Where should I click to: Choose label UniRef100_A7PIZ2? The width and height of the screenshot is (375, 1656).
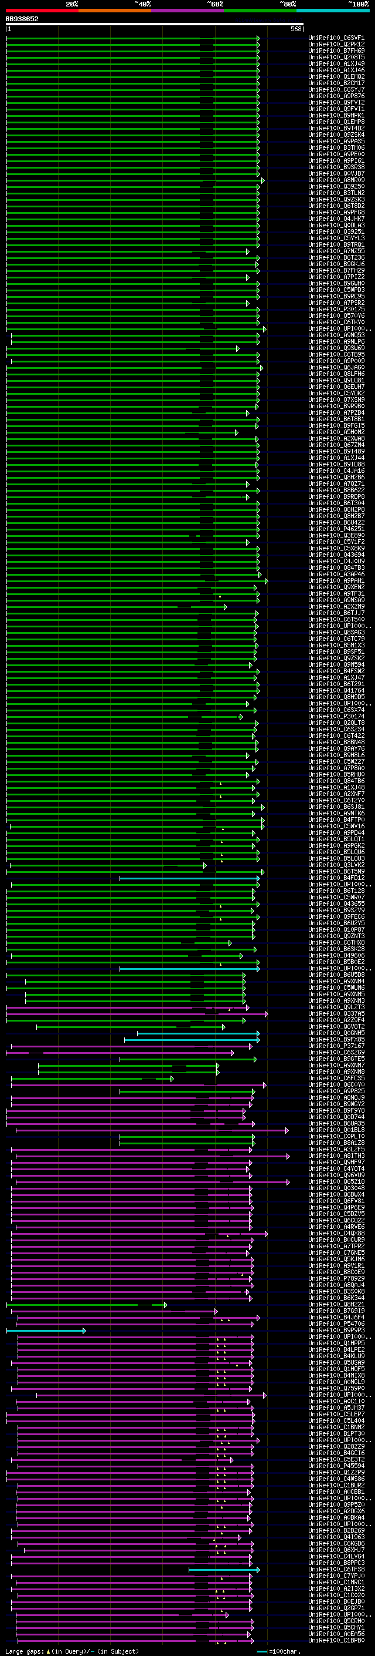coord(336,277)
